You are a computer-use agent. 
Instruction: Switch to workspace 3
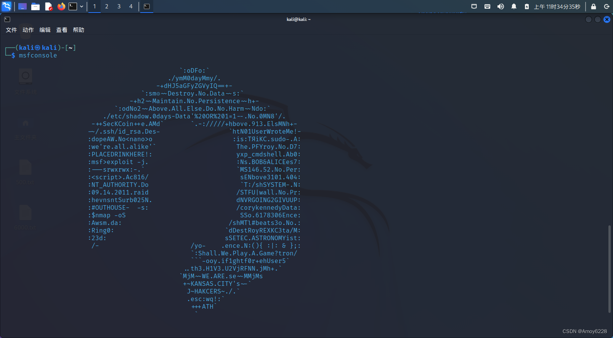119,6
